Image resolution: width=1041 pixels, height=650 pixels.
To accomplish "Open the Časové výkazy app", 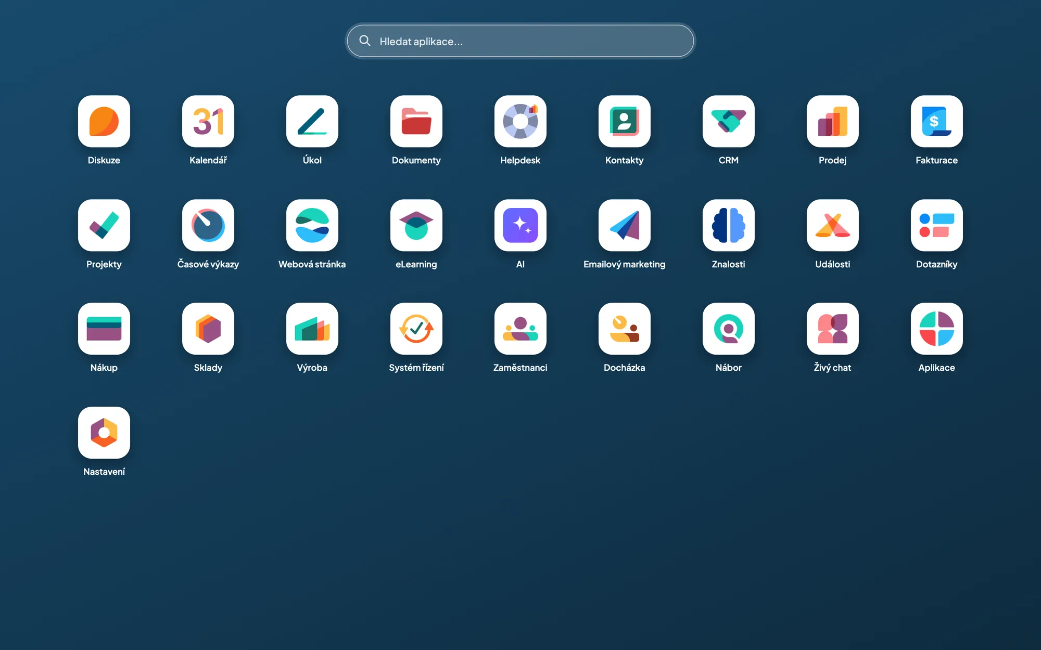I will tap(208, 225).
